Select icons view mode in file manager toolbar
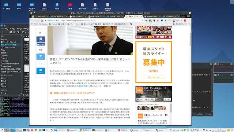The height and width of the screenshot is (132, 234). click(x=11, y=32)
